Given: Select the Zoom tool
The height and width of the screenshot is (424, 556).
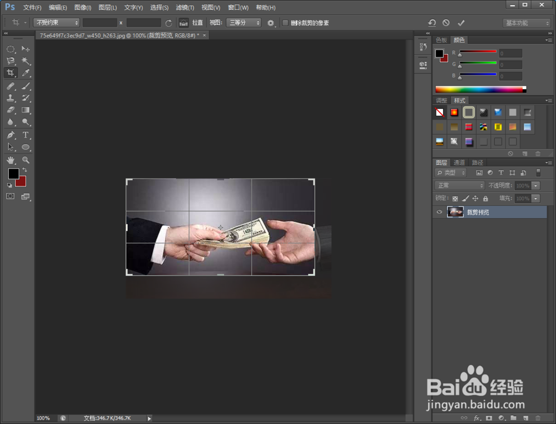Looking at the screenshot, I should pyautogui.click(x=26, y=160).
